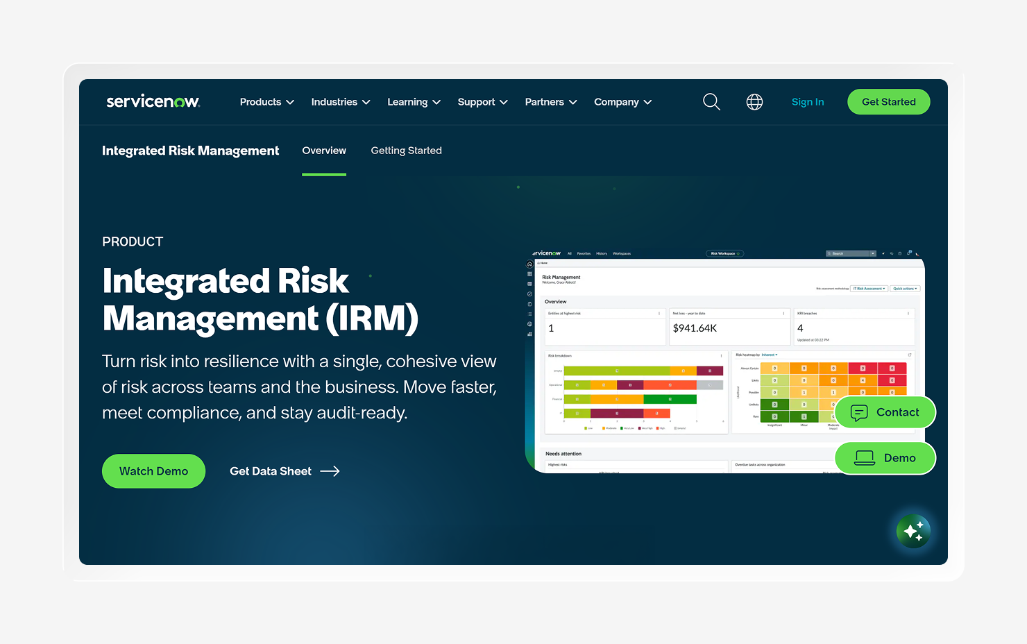Open the kebab menu on KRI breaches card
The height and width of the screenshot is (644, 1027).
click(x=908, y=314)
